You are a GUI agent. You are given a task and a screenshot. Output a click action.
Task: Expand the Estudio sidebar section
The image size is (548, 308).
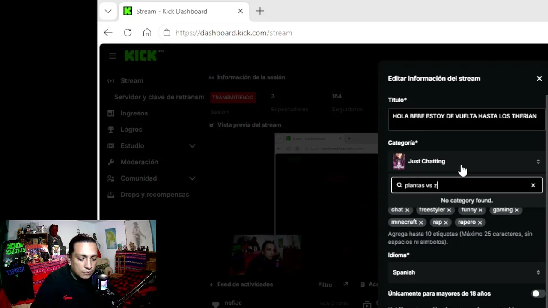[192, 145]
